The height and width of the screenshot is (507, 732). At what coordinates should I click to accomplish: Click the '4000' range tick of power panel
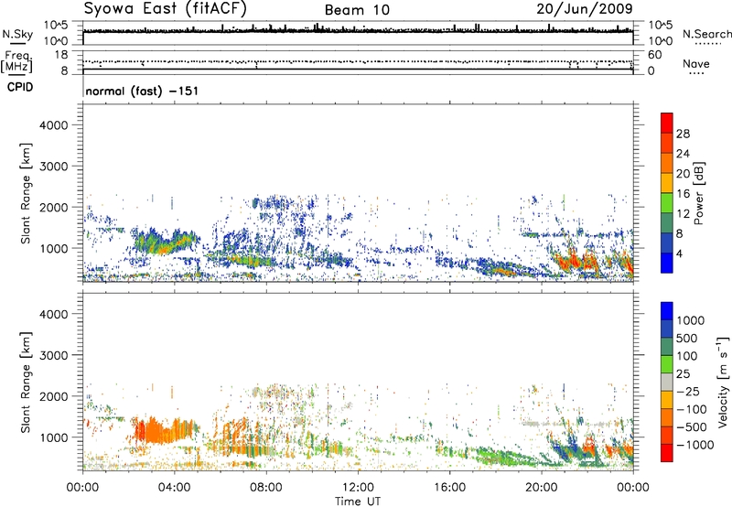(53, 125)
